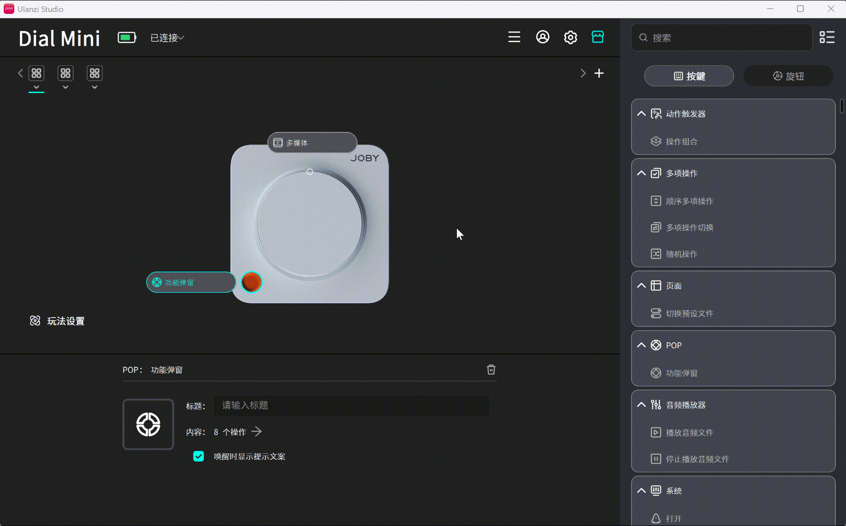
Task: Click the 标题 input field
Action: point(351,406)
